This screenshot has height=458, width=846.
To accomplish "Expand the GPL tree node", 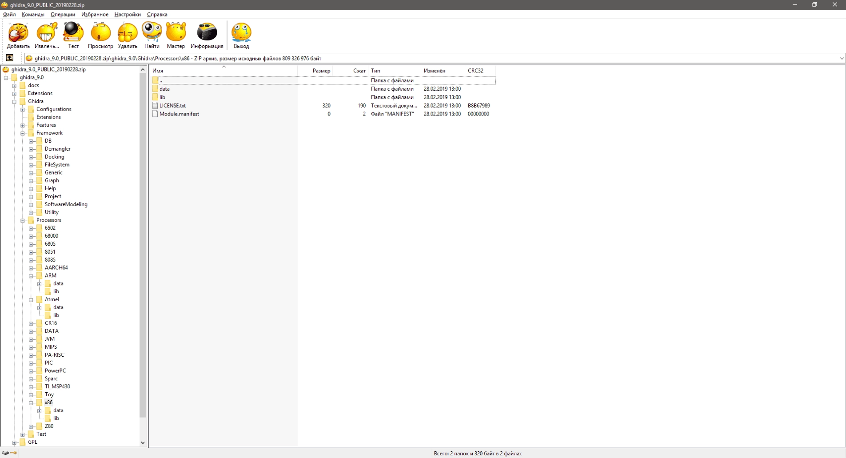I will (14, 442).
